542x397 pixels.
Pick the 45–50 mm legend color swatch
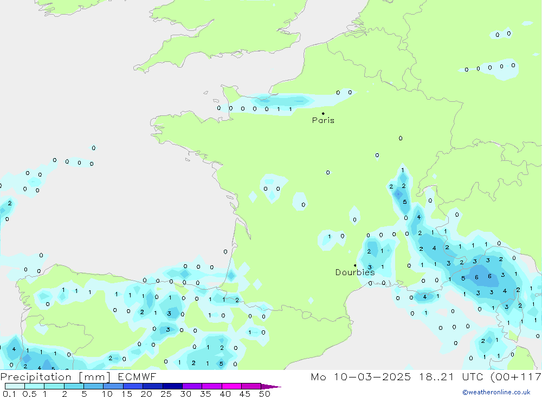(251, 386)
